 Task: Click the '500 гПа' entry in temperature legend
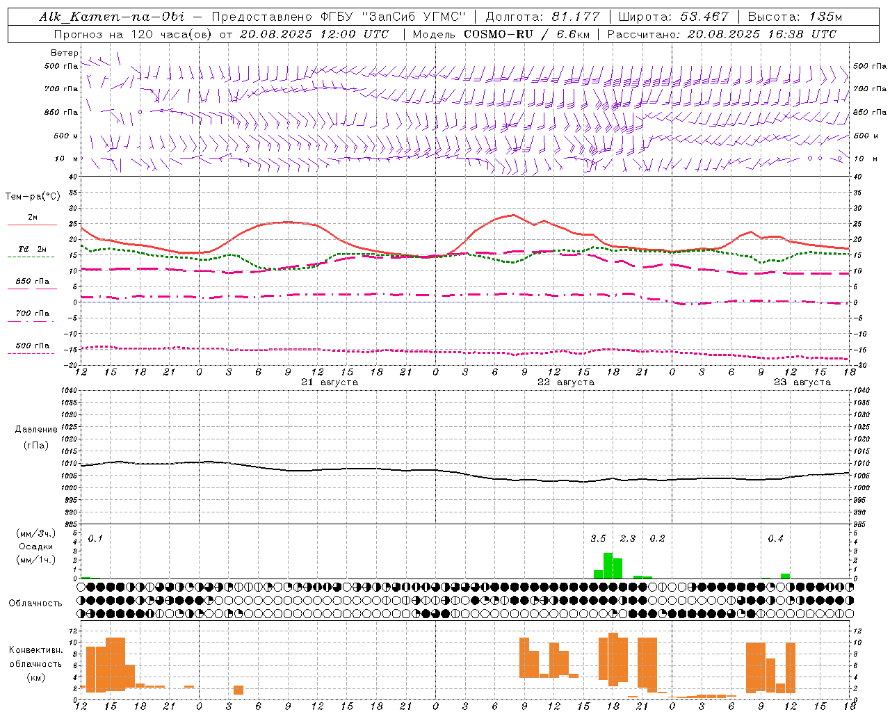click(33, 346)
